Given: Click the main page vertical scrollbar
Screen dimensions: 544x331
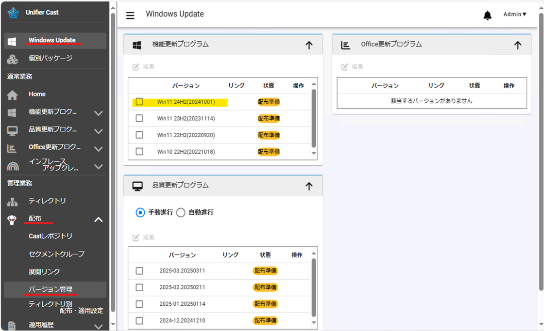Looking at the screenshot, I should pyautogui.click(x=541, y=152).
